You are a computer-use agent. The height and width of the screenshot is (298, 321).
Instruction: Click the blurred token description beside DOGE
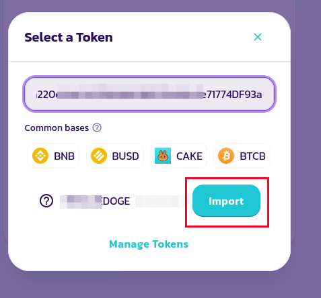[160, 201]
